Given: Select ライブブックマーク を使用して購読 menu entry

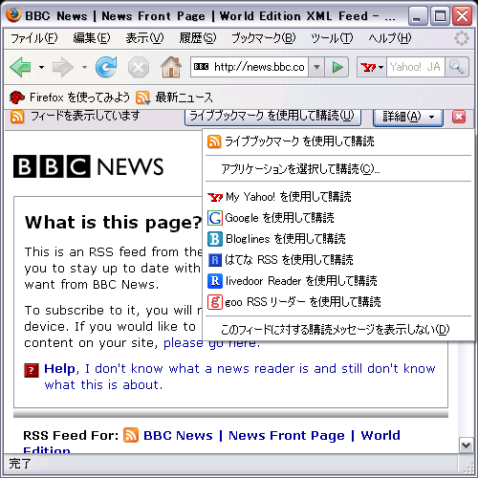Looking at the screenshot, I should tap(338, 141).
